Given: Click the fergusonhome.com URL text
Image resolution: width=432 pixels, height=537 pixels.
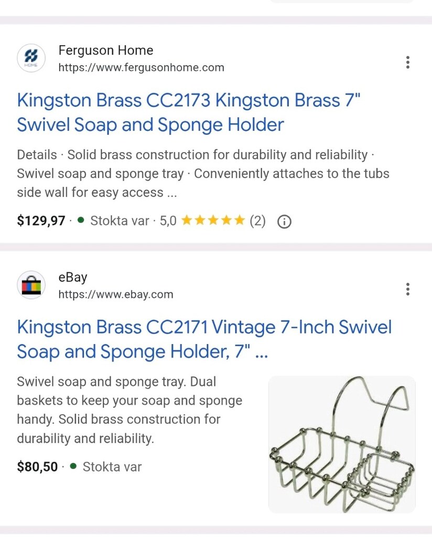Looking at the screenshot, I should coord(141,68).
